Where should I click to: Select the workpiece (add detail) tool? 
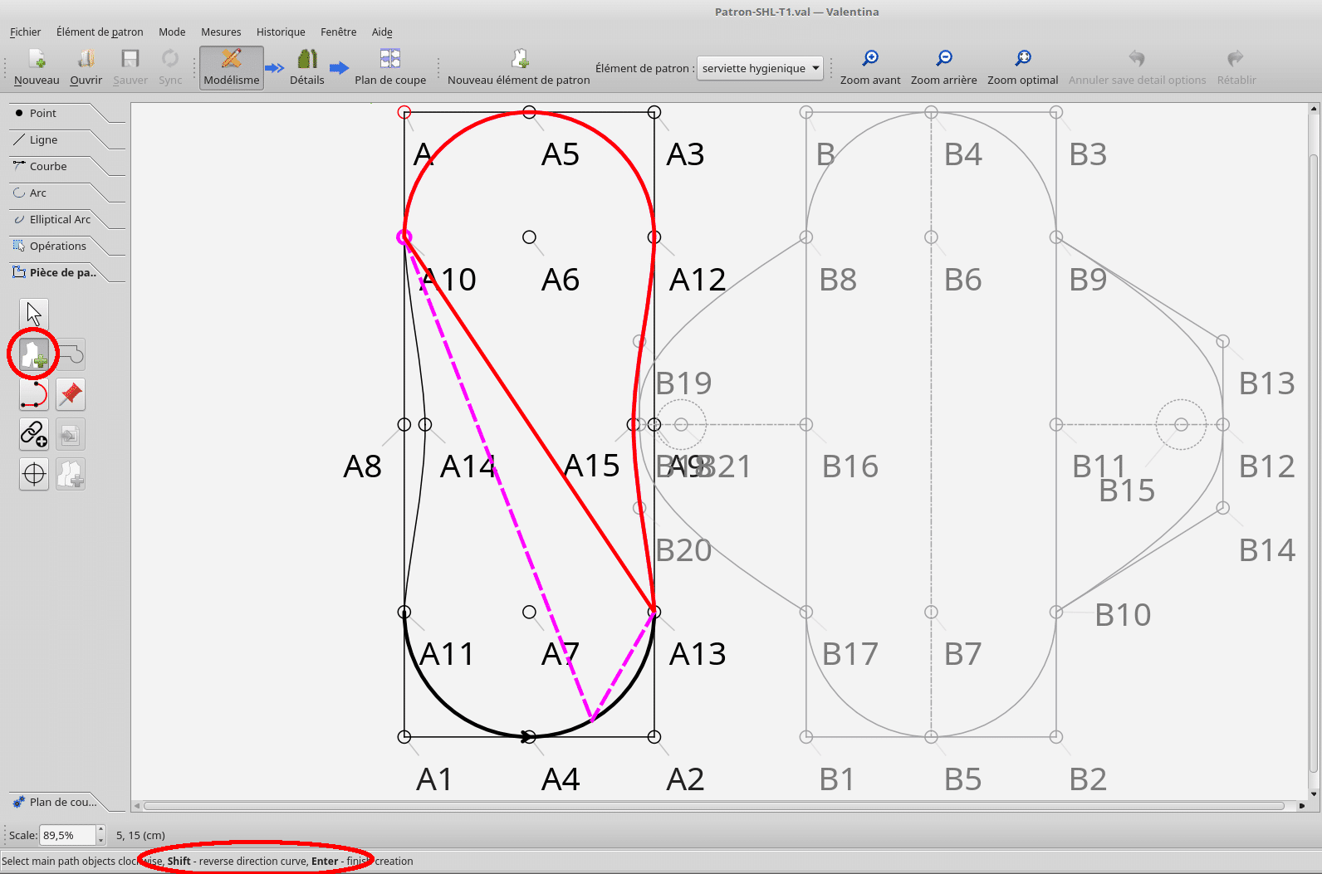point(34,354)
